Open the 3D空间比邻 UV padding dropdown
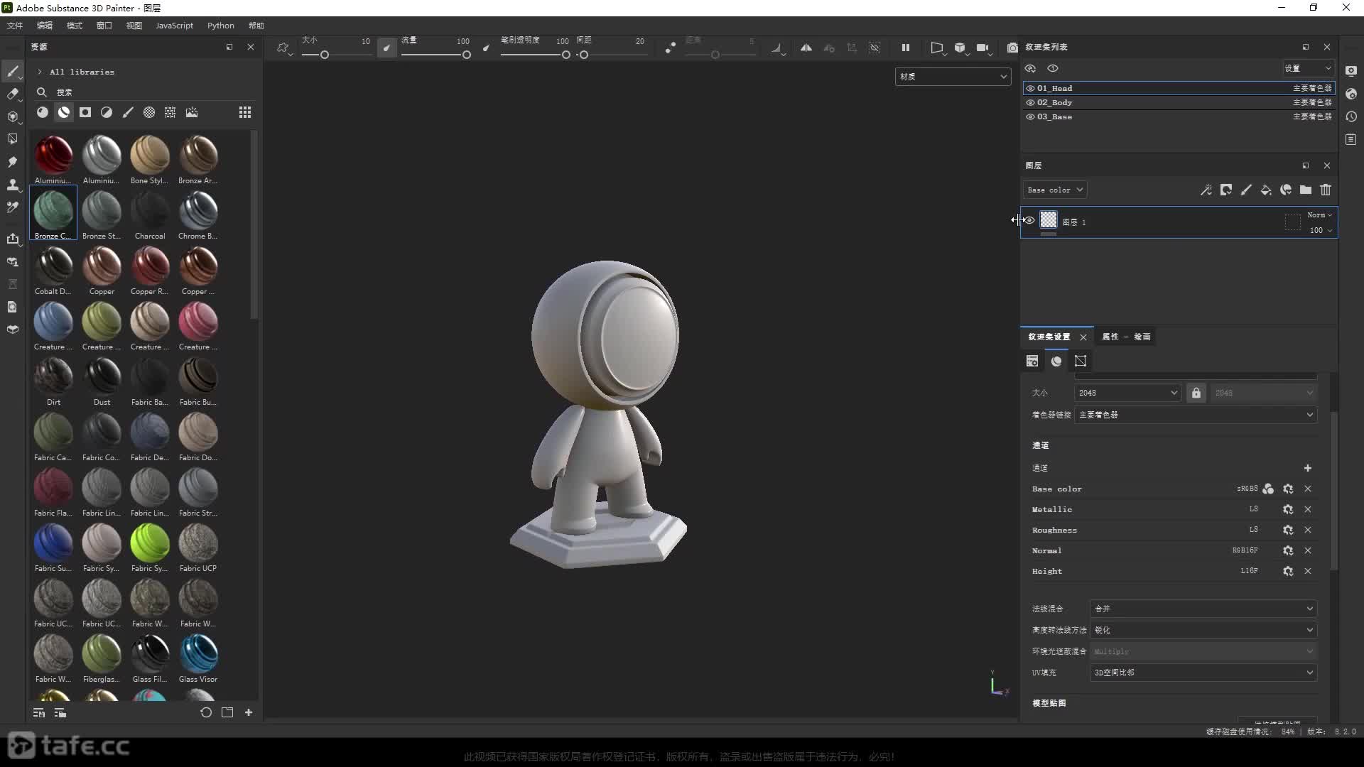This screenshot has height=767, width=1364. click(x=1203, y=673)
